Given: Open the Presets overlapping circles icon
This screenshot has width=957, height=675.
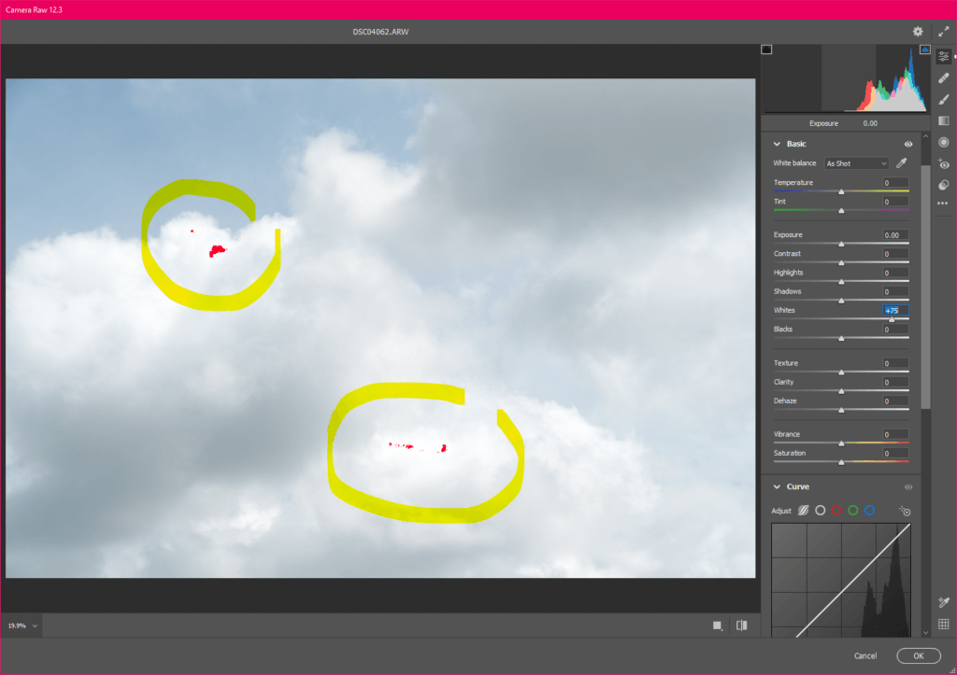Looking at the screenshot, I should pyautogui.click(x=944, y=185).
